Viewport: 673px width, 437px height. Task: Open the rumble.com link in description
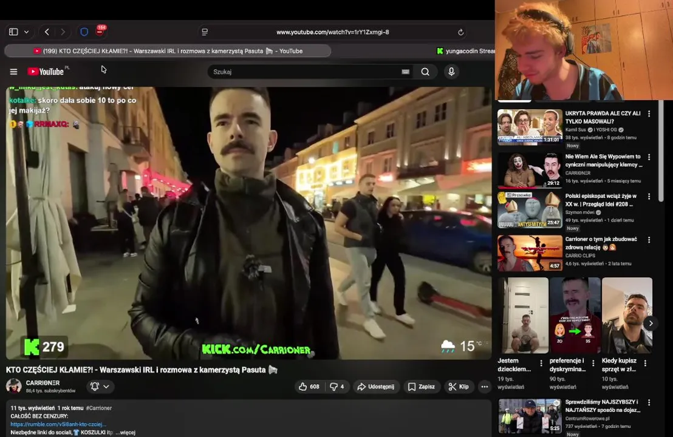pos(58,424)
